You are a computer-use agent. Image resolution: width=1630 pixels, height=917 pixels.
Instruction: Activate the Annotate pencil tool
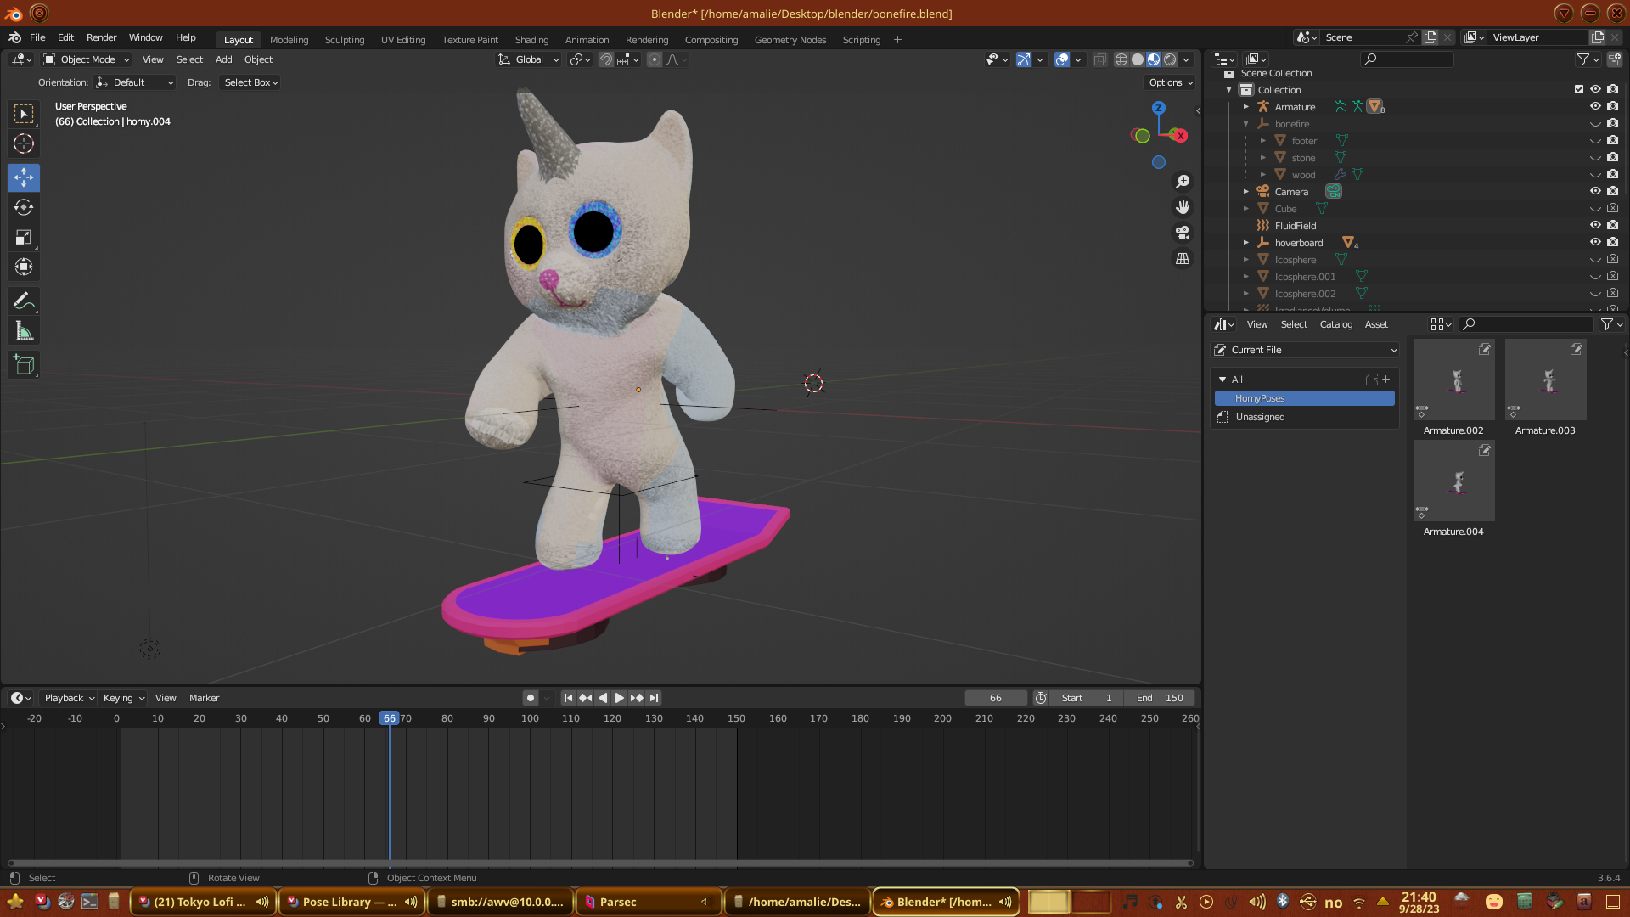[x=24, y=301]
